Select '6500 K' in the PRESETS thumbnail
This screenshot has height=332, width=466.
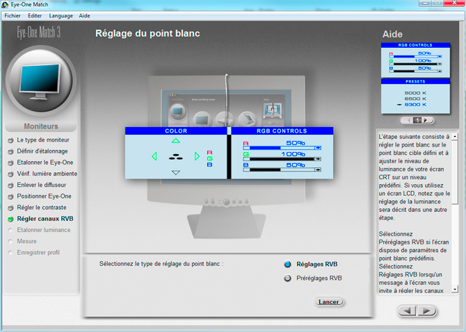415,99
